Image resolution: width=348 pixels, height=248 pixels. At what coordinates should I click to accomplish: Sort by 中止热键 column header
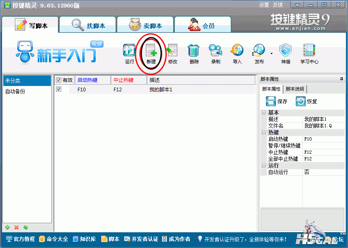(x=129, y=80)
